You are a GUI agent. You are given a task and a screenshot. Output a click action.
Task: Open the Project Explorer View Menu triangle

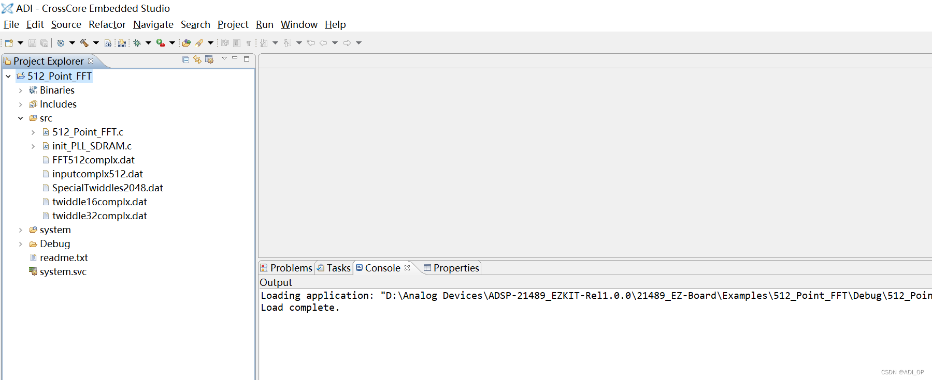224,58
